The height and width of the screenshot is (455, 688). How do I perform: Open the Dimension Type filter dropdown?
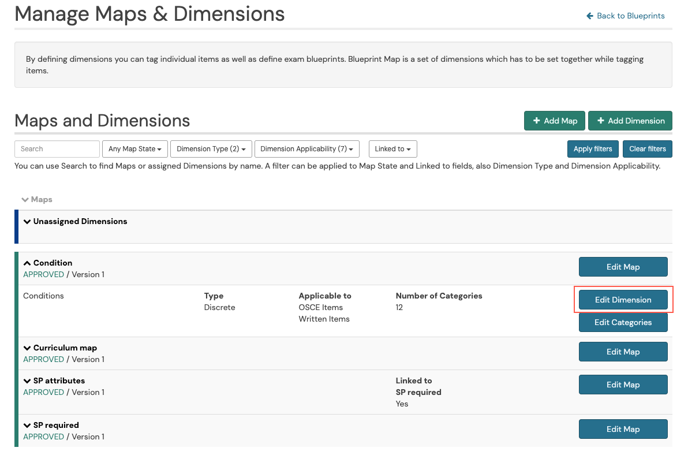point(211,148)
